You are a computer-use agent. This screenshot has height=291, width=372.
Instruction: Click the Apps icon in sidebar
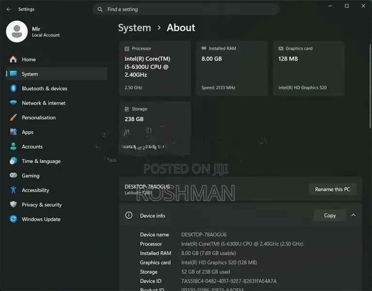(13, 132)
